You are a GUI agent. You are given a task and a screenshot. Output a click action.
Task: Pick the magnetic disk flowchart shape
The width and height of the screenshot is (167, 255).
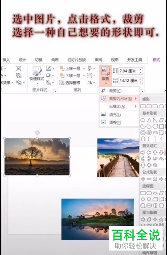click(x=149, y=205)
